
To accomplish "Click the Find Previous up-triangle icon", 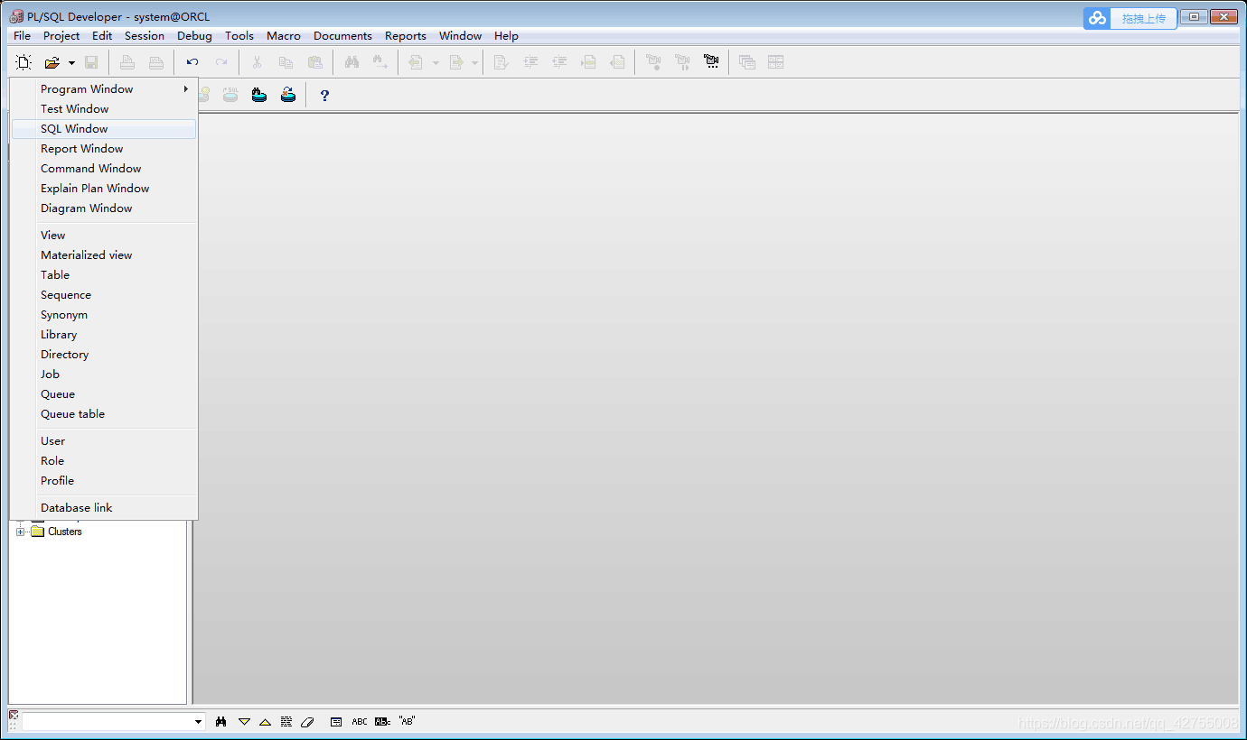I will pos(265,722).
